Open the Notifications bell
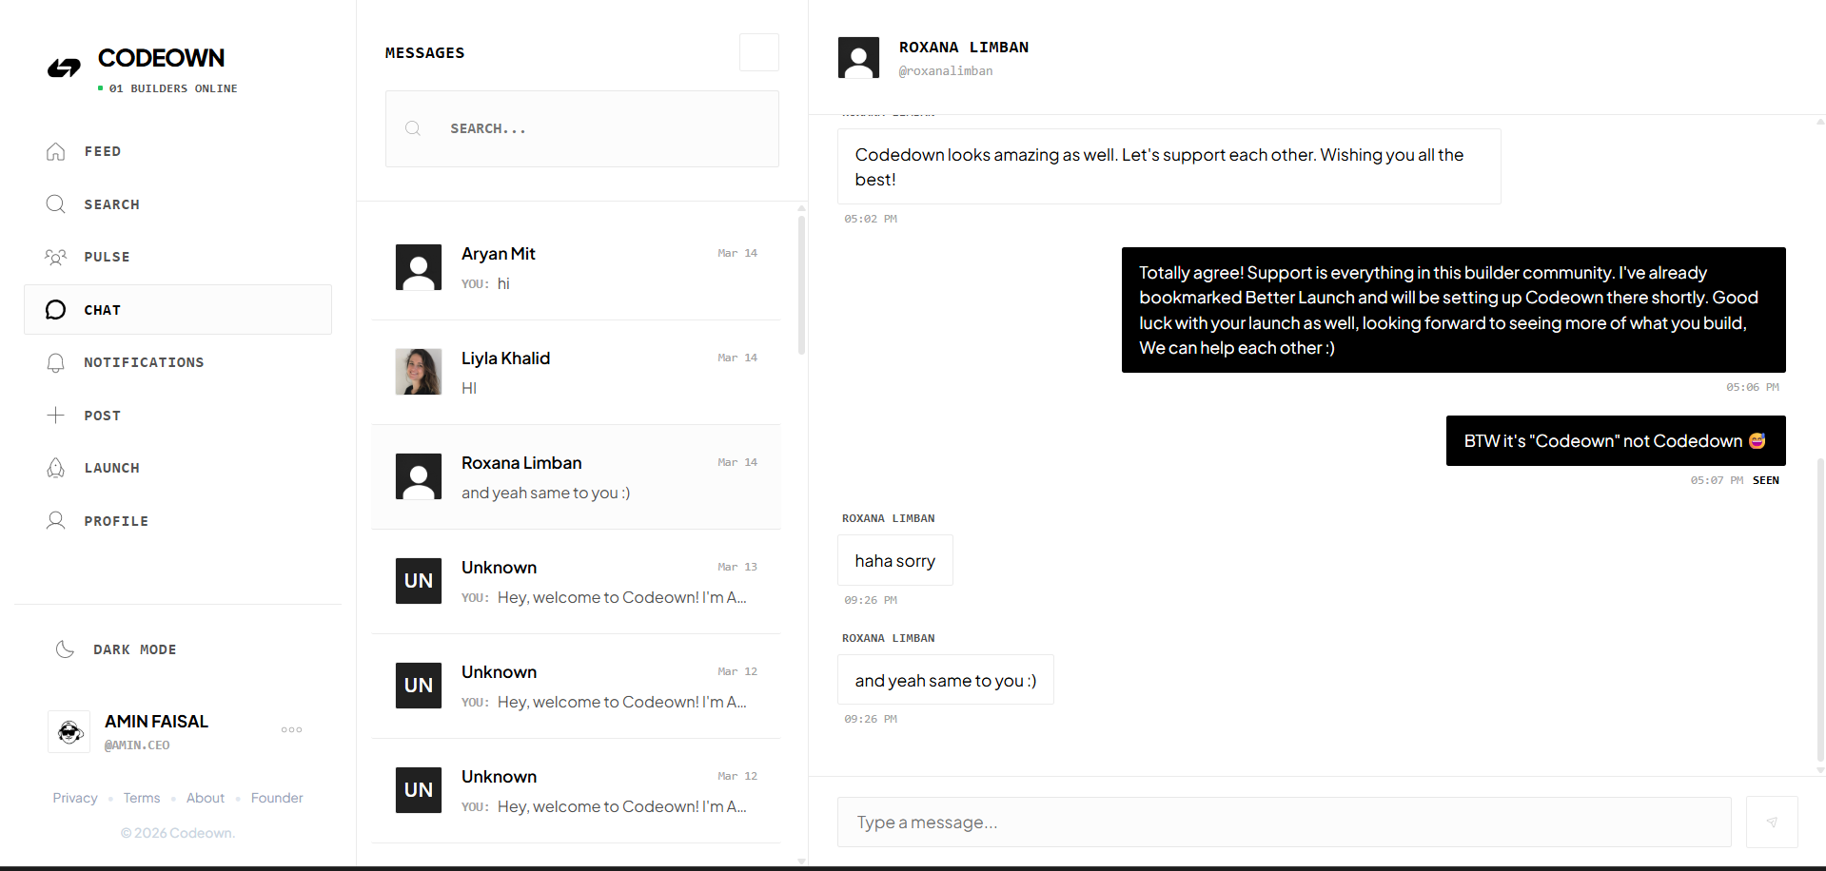 point(55,362)
